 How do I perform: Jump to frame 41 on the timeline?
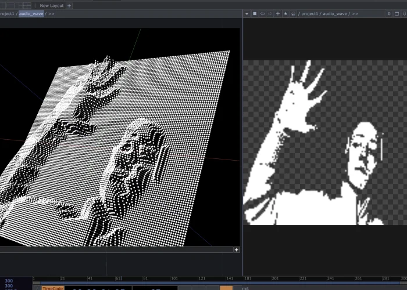[90, 278]
